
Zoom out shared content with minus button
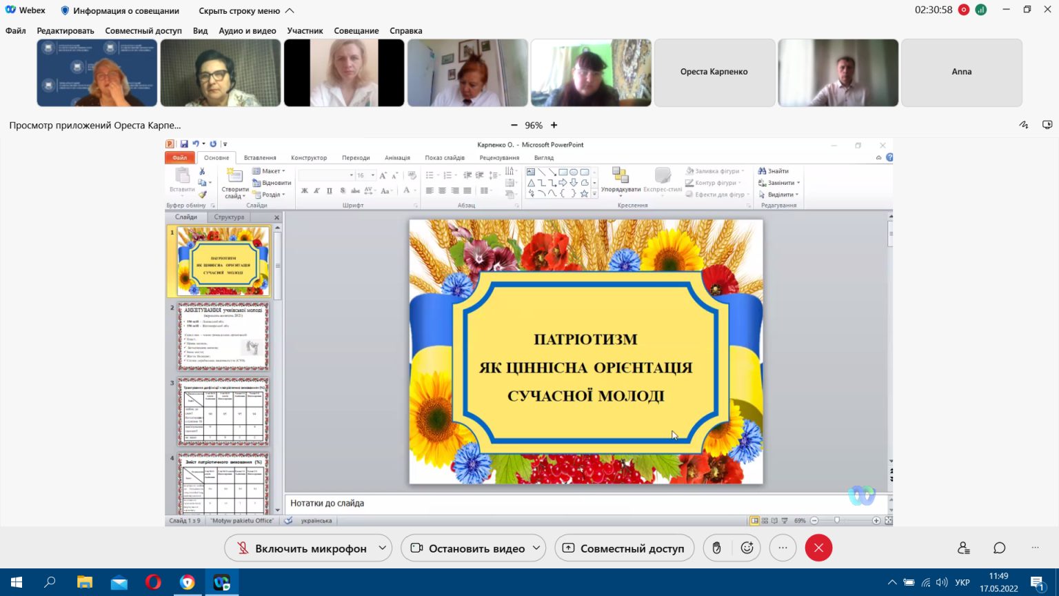pyautogui.click(x=514, y=125)
